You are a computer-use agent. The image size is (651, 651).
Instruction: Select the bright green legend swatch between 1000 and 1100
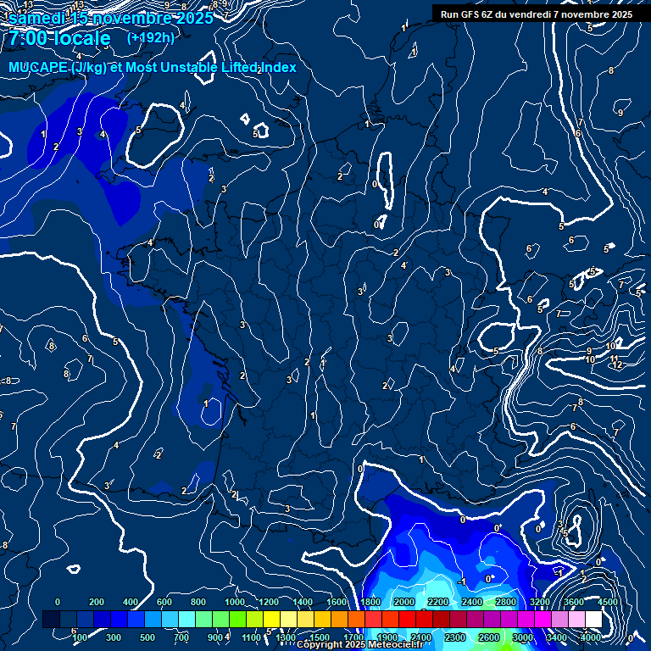[237, 619]
